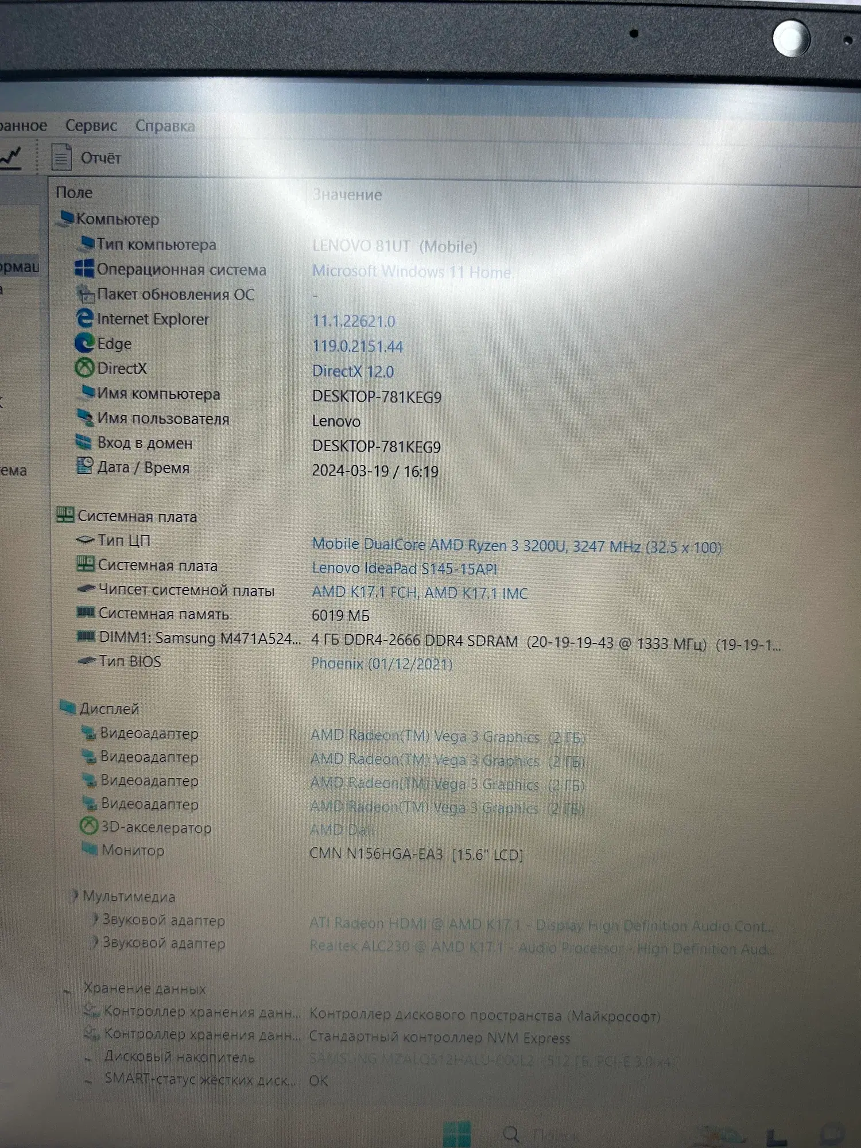The height and width of the screenshot is (1148, 861).
Task: Open the Phoenix (01/12/2021) BIOS link
Action: click(x=382, y=664)
